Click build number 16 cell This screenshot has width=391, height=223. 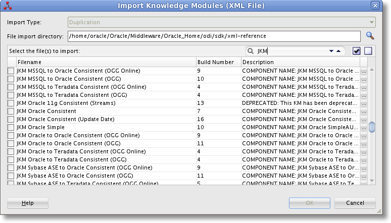pyautogui.click(x=219, y=120)
